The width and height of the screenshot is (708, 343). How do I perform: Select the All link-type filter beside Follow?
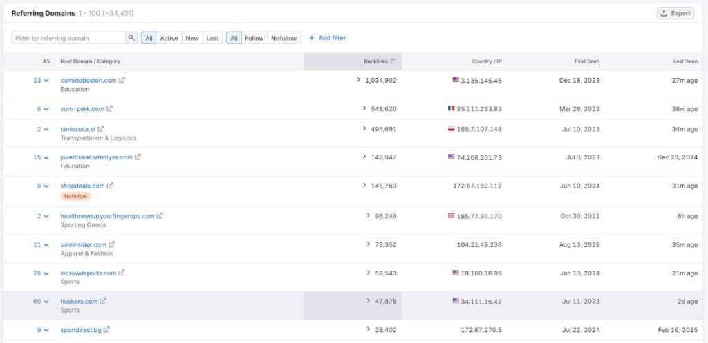click(x=234, y=38)
